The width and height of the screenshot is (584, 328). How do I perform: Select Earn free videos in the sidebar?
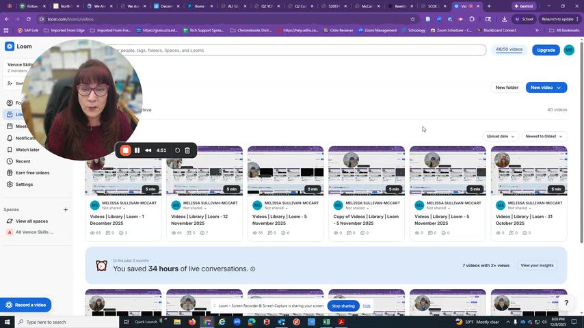33,173
